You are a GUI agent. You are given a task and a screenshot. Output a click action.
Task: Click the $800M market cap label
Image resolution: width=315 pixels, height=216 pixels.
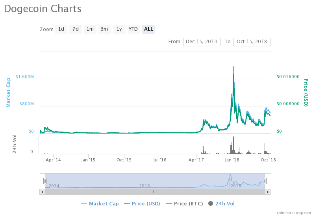[27, 104]
